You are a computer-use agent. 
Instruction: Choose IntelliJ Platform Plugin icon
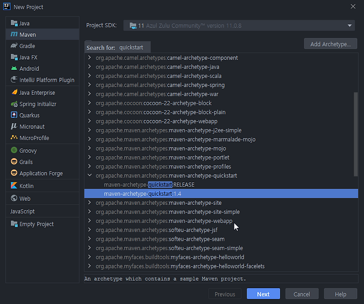(14, 80)
